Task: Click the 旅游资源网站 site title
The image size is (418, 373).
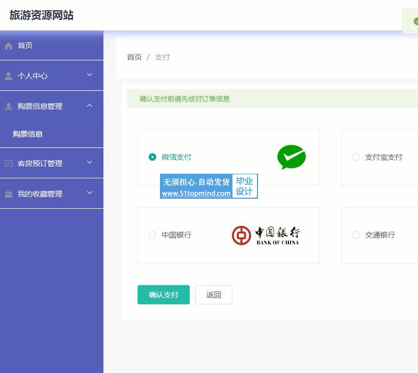Action: [x=42, y=15]
